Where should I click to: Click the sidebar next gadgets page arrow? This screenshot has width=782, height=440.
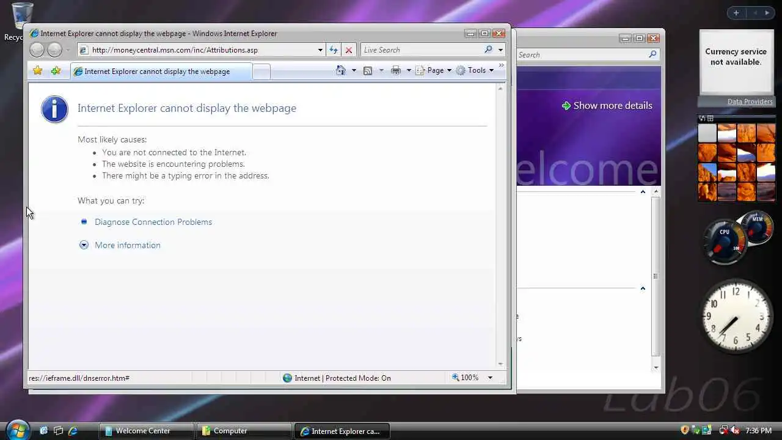tap(767, 13)
